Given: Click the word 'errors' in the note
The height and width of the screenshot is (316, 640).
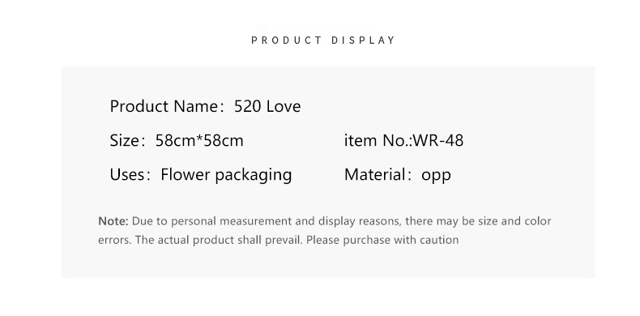Looking at the screenshot, I should [x=115, y=241].
